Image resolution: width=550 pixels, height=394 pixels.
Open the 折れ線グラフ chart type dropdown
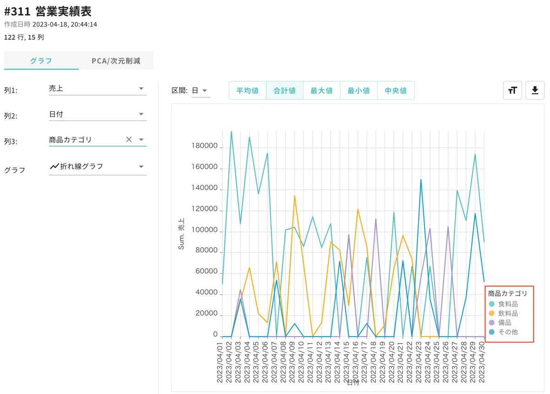pos(98,166)
